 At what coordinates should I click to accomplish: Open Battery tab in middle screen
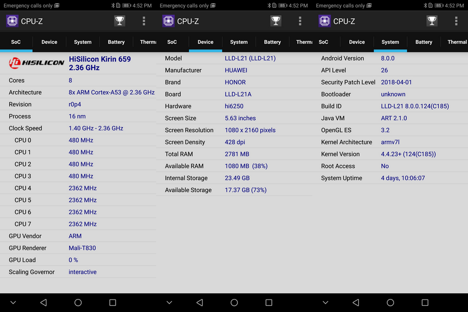[x=272, y=42]
